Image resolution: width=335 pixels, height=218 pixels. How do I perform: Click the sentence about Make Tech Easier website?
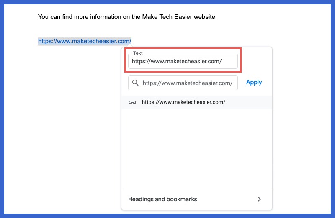tap(127, 17)
